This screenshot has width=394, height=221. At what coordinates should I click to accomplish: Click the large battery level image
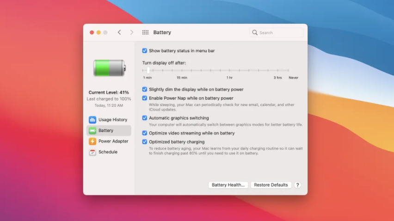[x=109, y=68]
